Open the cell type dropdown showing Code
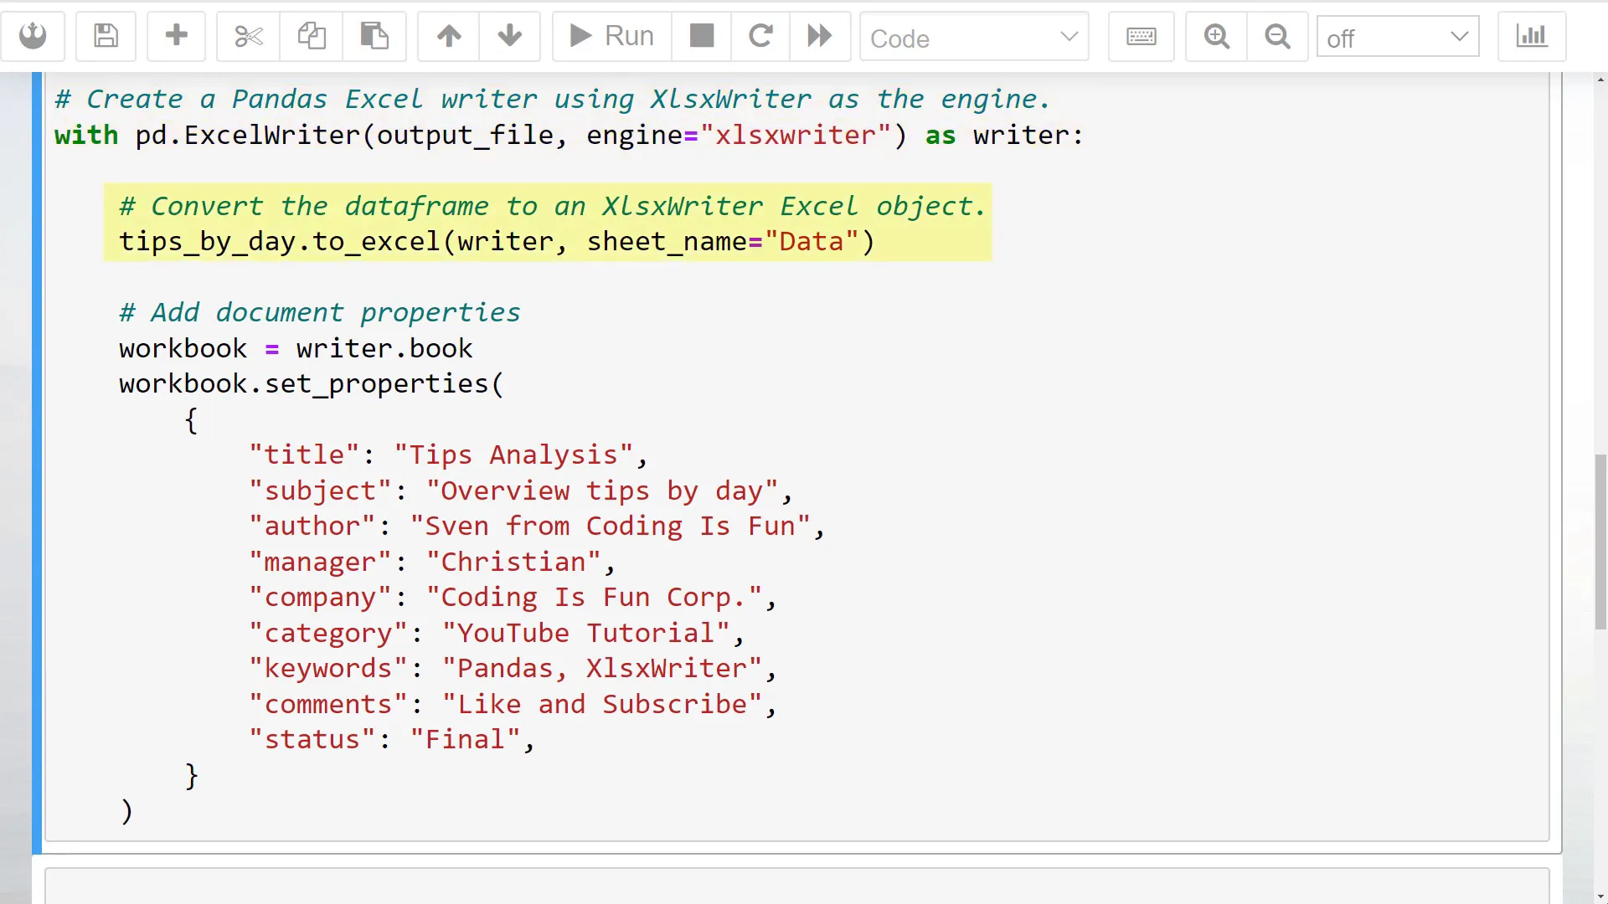The width and height of the screenshot is (1608, 904). 974,38
